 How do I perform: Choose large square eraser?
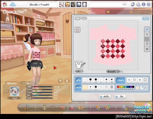[145, 80]
